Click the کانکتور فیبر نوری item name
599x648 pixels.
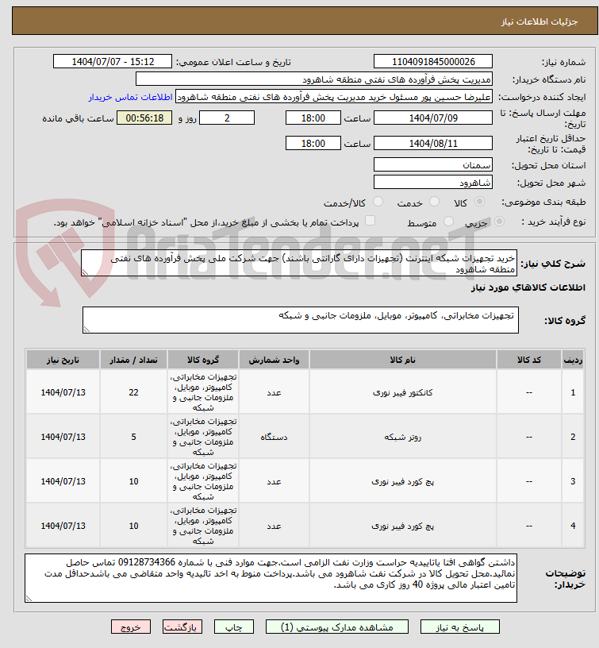[402, 392]
